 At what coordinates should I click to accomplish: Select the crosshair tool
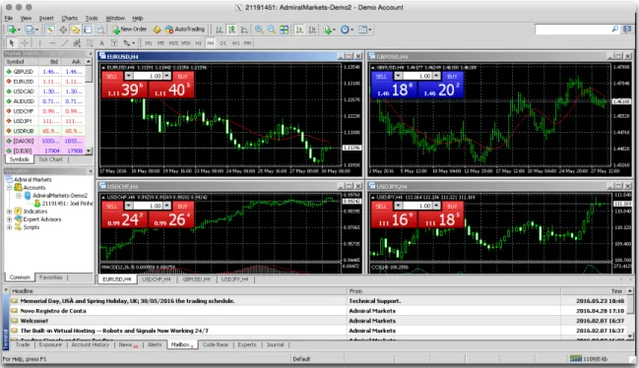point(25,42)
